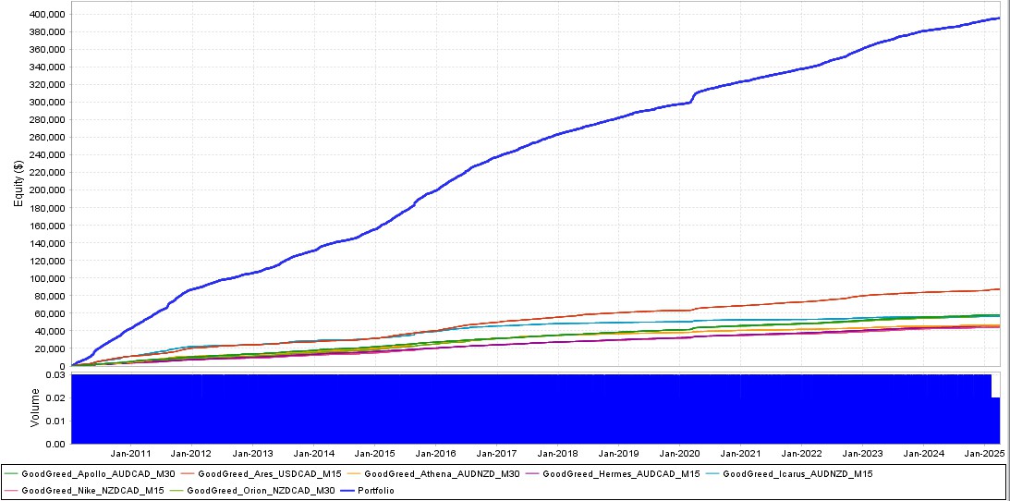Click the 0.03 volume axis label
The width and height of the screenshot is (1010, 501).
coord(57,374)
